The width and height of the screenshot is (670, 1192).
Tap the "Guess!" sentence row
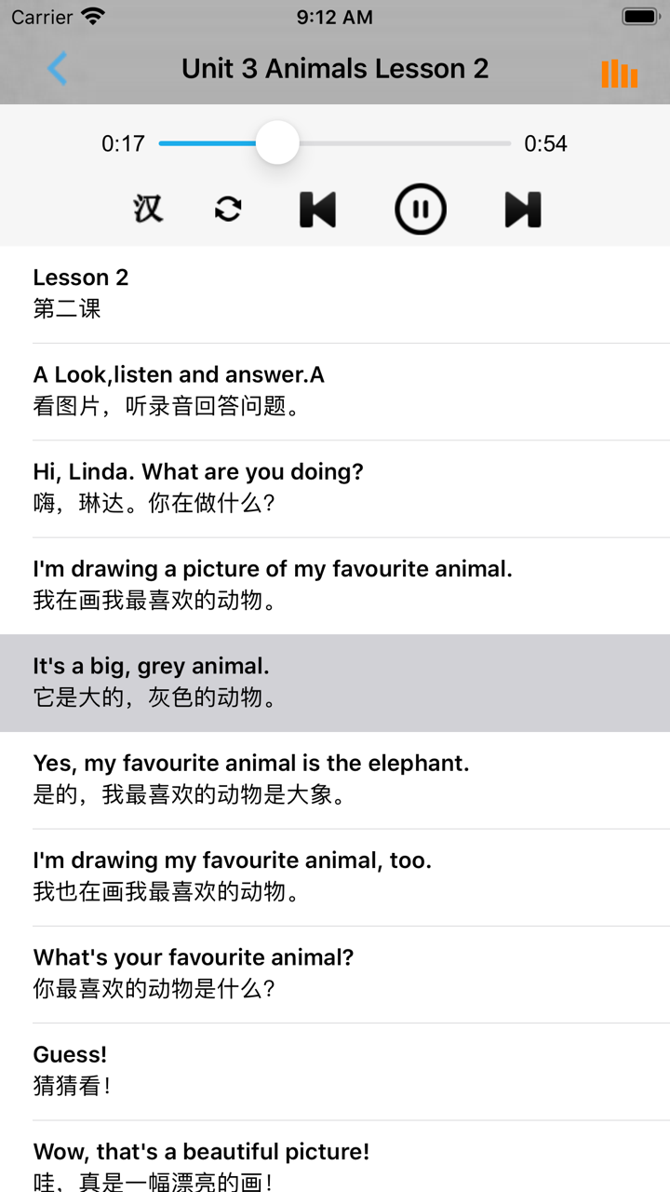coord(335,1070)
